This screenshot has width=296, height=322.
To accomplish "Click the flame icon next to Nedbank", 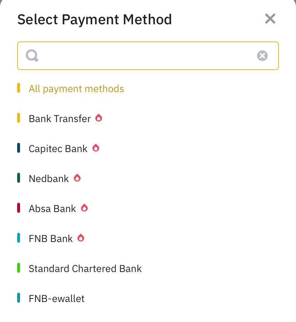I will (77, 178).
